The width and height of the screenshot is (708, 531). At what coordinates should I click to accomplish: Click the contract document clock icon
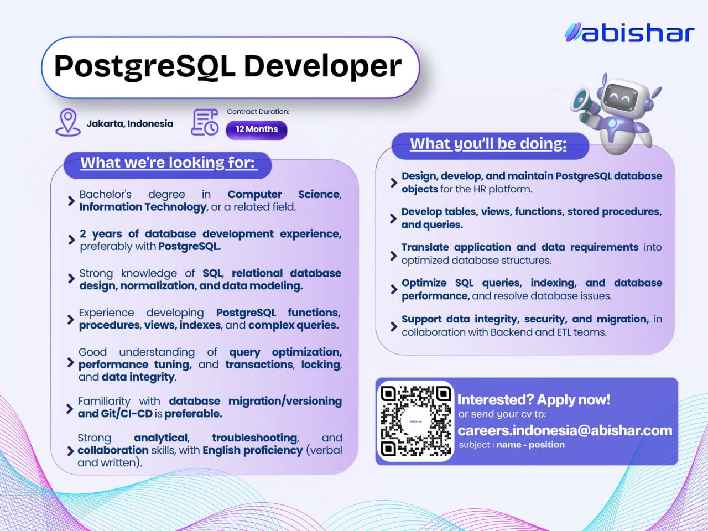coord(205,122)
